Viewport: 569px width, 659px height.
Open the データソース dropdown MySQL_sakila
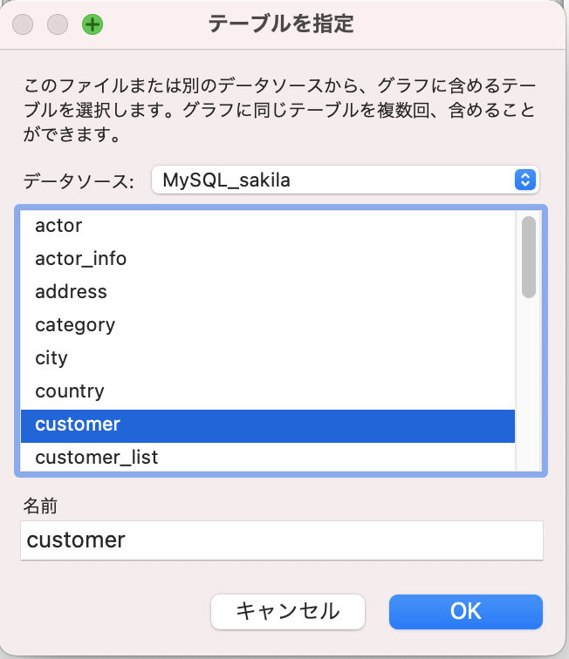(346, 180)
